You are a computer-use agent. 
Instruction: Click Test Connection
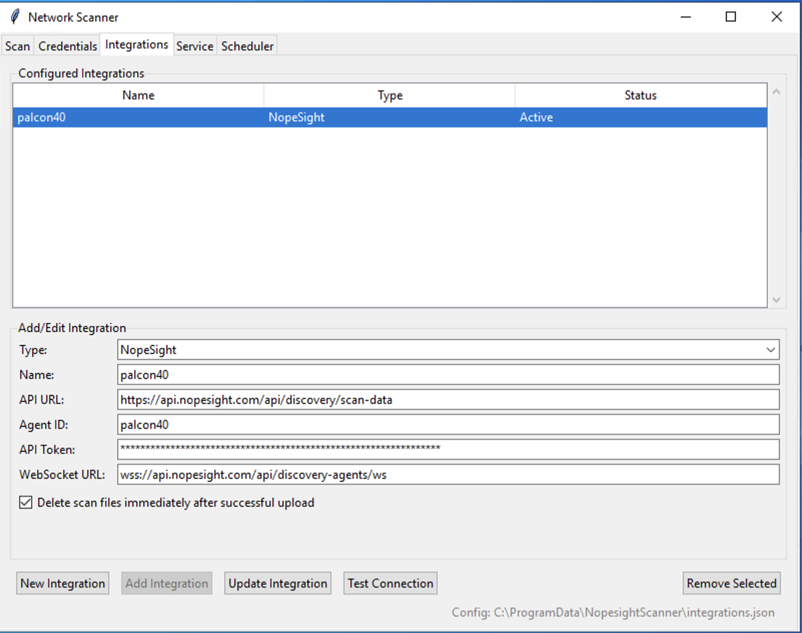390,583
